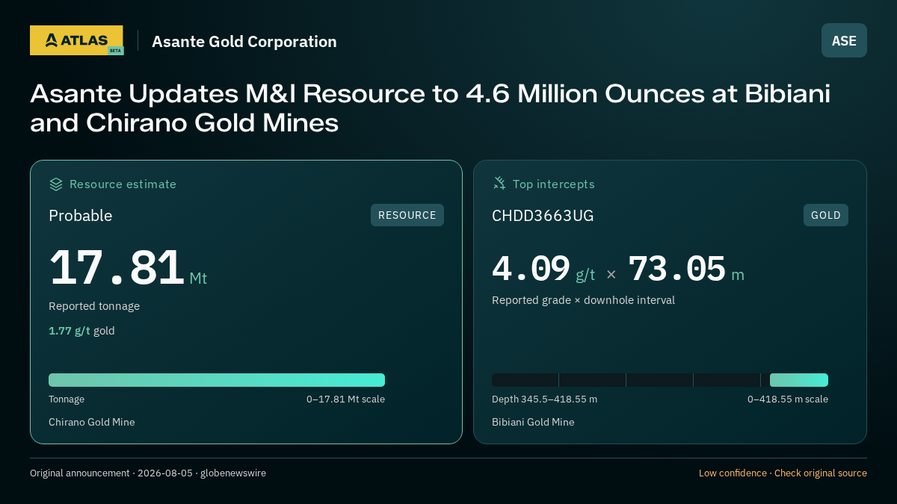
Task: Click the Reported grade × downhole interval caption
Action: coord(583,300)
